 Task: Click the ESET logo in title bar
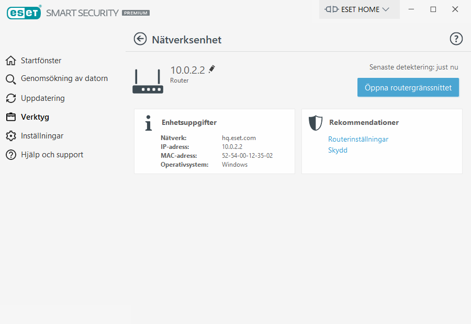click(x=24, y=13)
